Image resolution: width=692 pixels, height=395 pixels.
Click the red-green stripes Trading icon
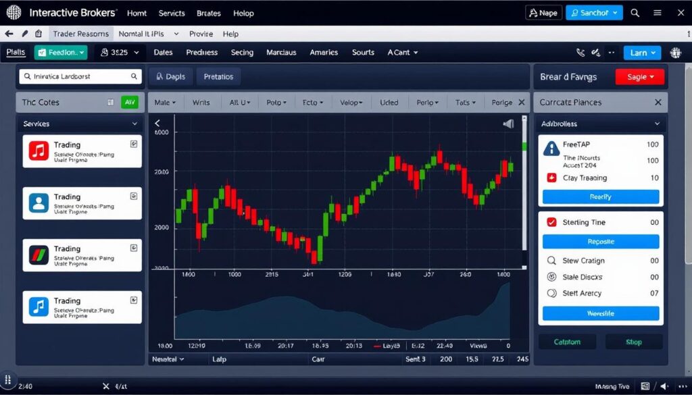[39, 255]
